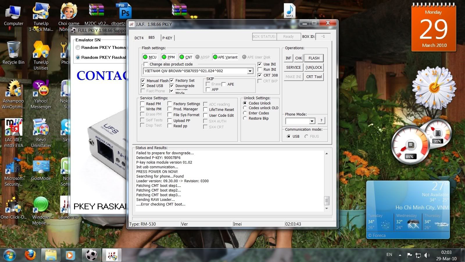Click the SERVICE button
465x262 pixels.
pyautogui.click(x=294, y=67)
